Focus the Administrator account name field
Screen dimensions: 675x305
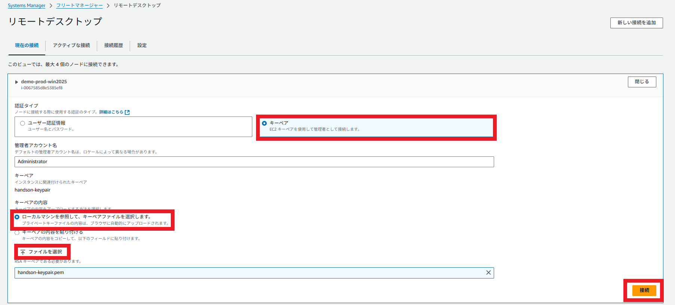(x=254, y=162)
